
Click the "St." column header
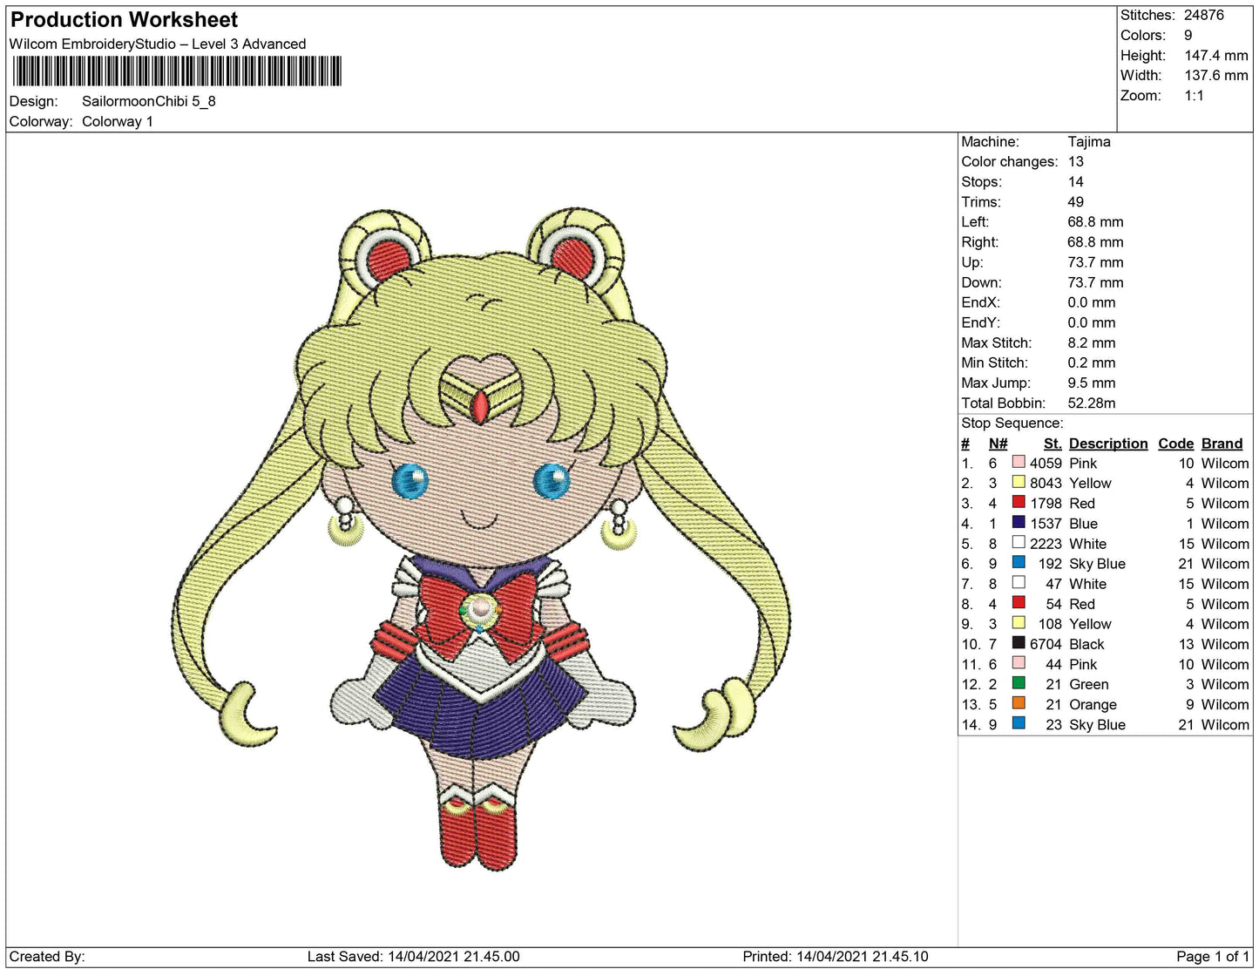point(1053,444)
